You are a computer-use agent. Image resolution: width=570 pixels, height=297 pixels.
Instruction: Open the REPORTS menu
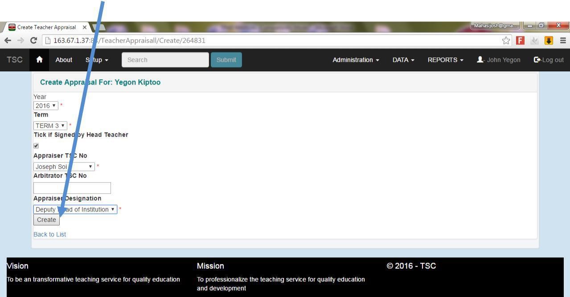445,60
